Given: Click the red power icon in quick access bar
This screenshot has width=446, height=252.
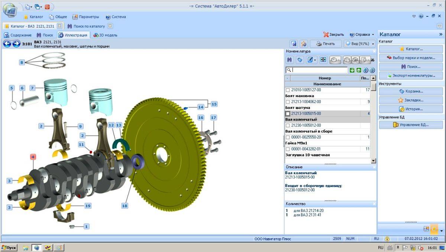Looking at the screenshot, I should coord(48,7).
